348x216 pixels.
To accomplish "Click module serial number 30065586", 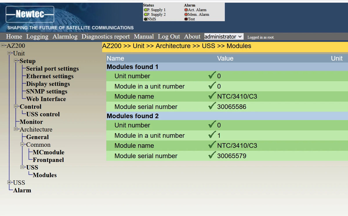I will (232, 107).
